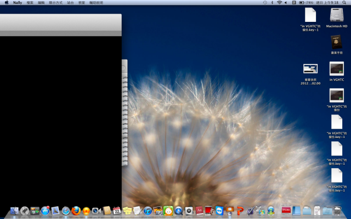This screenshot has height=219, width=351.
Task: Open globe with green download arrow
Action: tap(271, 210)
